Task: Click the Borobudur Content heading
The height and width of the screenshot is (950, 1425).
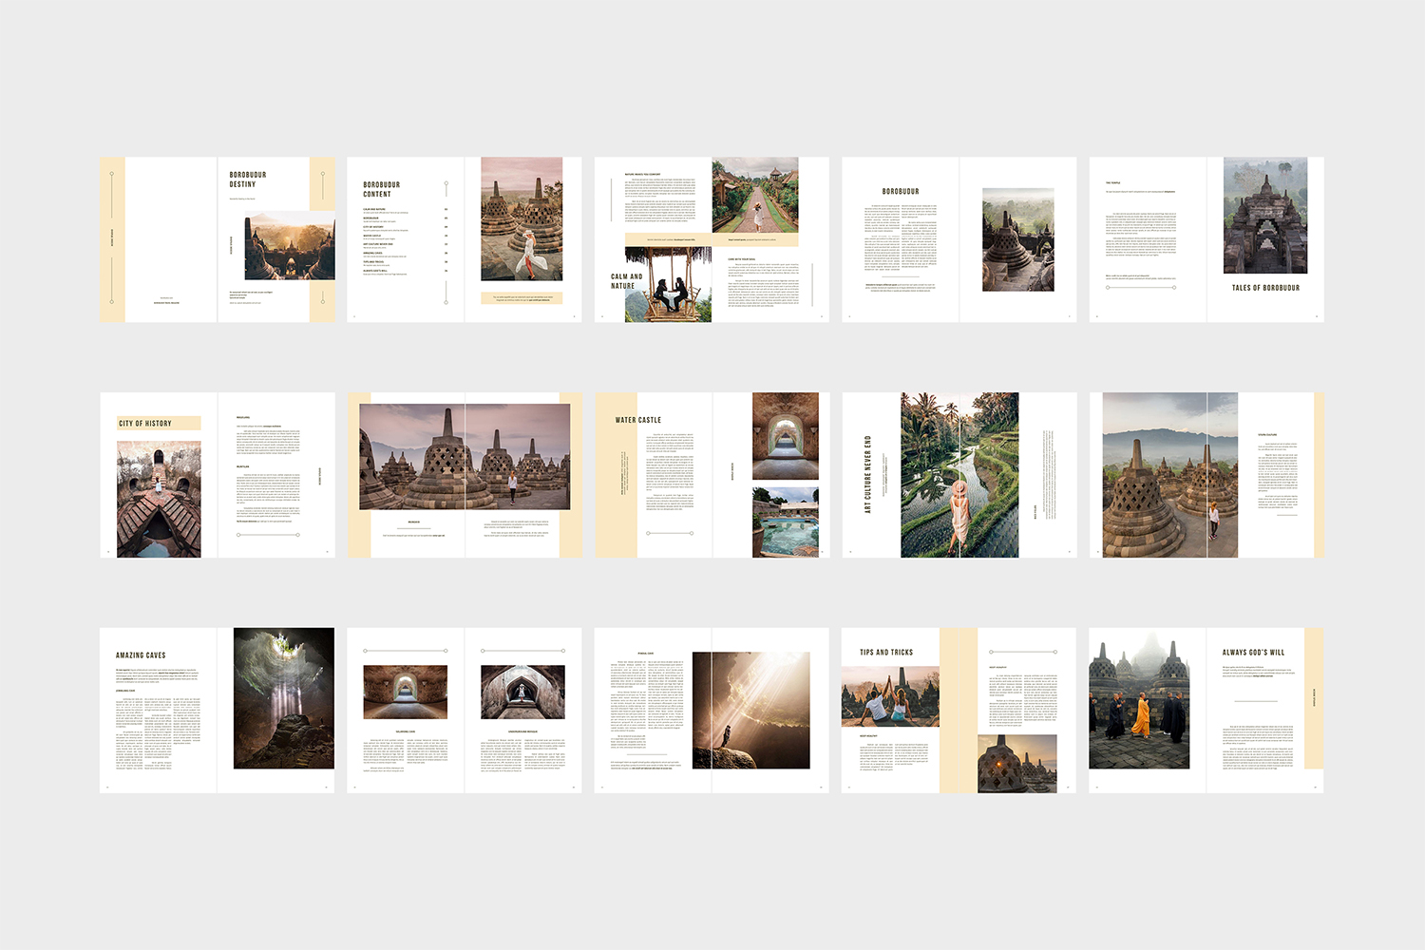Action: point(381,189)
